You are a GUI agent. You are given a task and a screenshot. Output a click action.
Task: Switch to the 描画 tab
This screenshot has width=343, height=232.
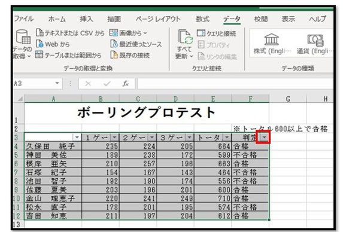point(114,19)
